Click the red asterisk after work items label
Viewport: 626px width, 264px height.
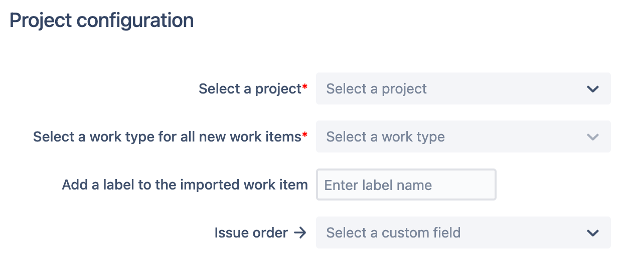pos(304,135)
